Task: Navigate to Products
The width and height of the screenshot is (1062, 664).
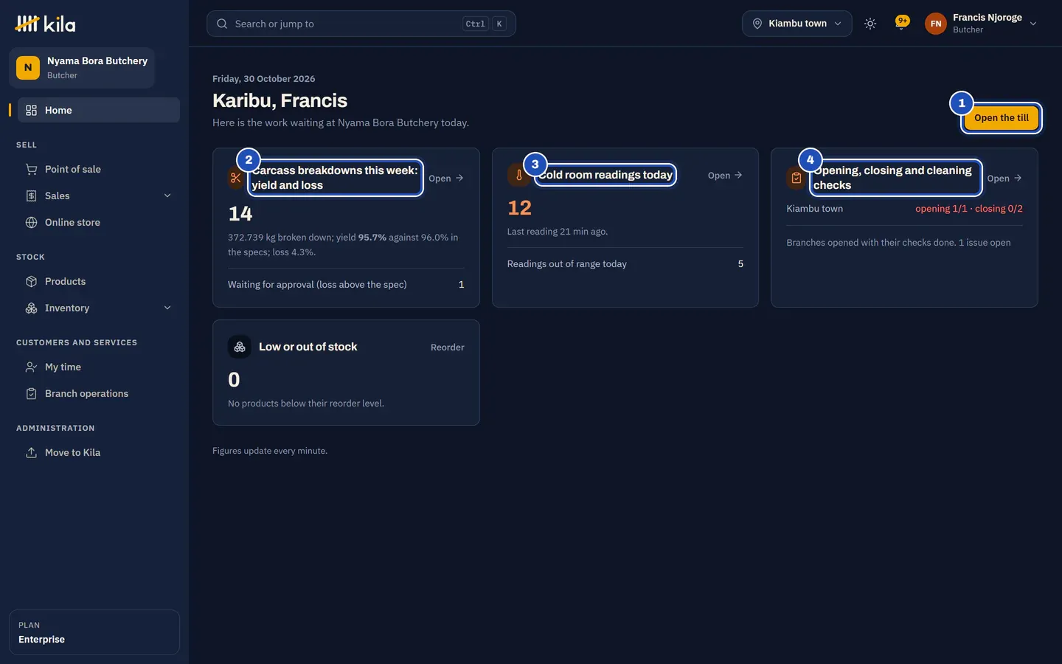Action: tap(99, 281)
